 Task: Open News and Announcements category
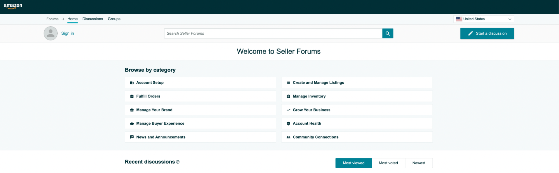tap(200, 137)
